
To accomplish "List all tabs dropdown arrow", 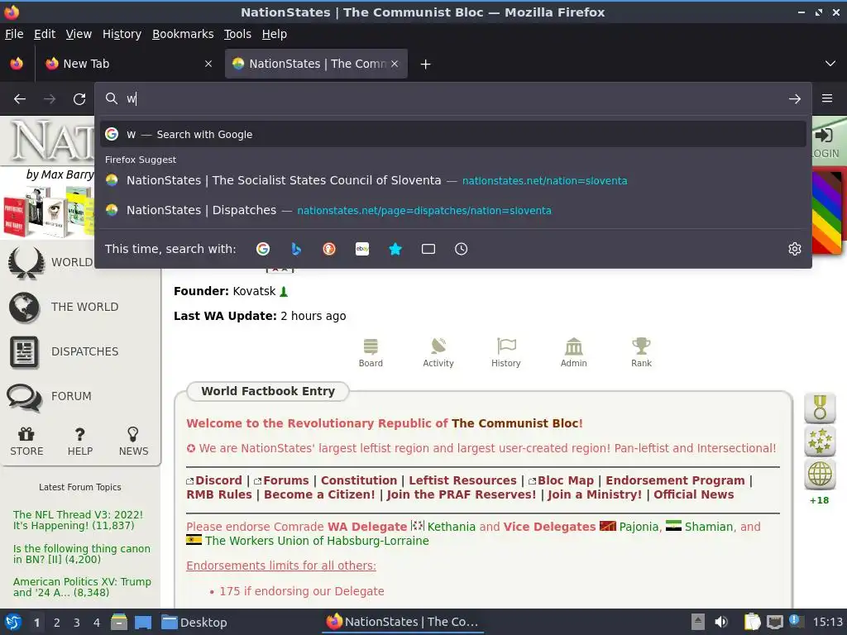I will coord(830,64).
